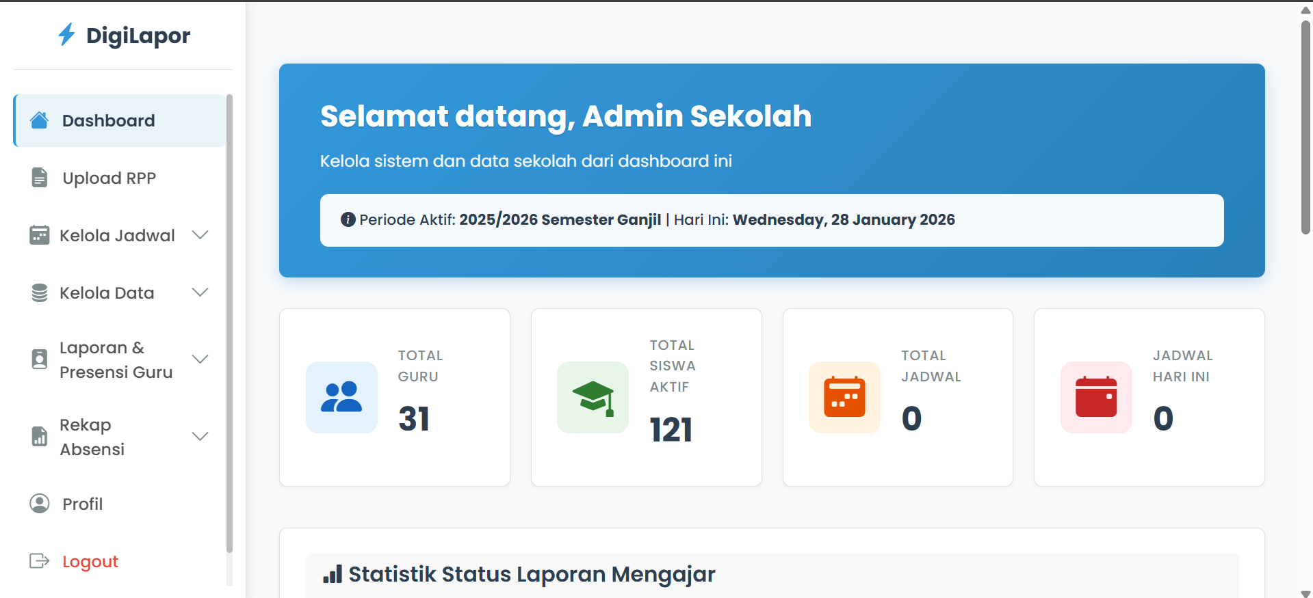Click the info icon next to Periode Aktif
The width and height of the screenshot is (1313, 598).
348,219
